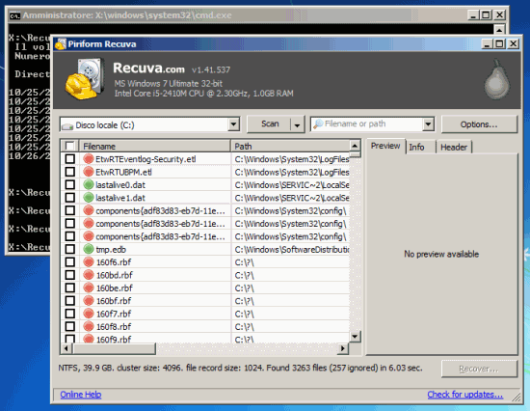Check the box for EtwRTEventlog-Security.etl
The width and height of the screenshot is (530, 411).
coord(70,159)
